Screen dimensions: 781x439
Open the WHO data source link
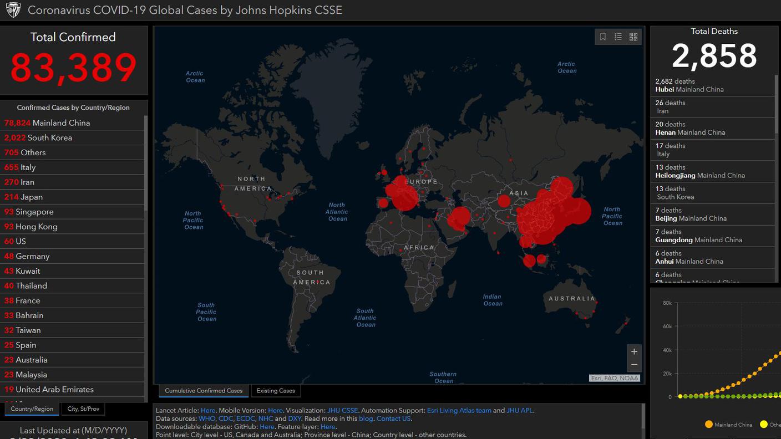pyautogui.click(x=206, y=418)
